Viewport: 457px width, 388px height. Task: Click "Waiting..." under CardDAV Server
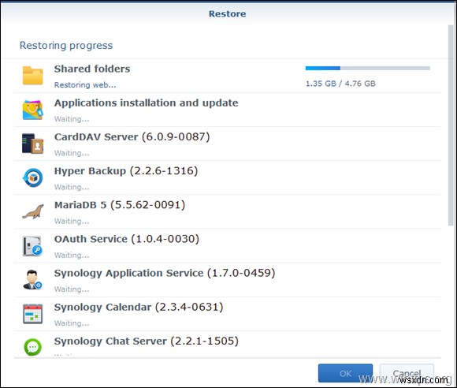click(x=72, y=153)
